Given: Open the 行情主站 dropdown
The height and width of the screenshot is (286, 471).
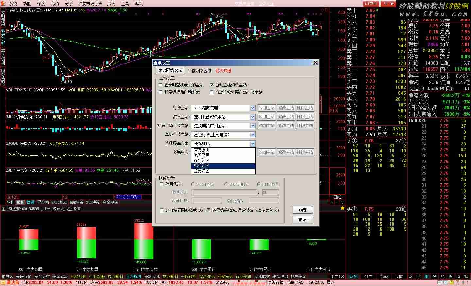Looking at the screenshot, I should tap(253, 108).
